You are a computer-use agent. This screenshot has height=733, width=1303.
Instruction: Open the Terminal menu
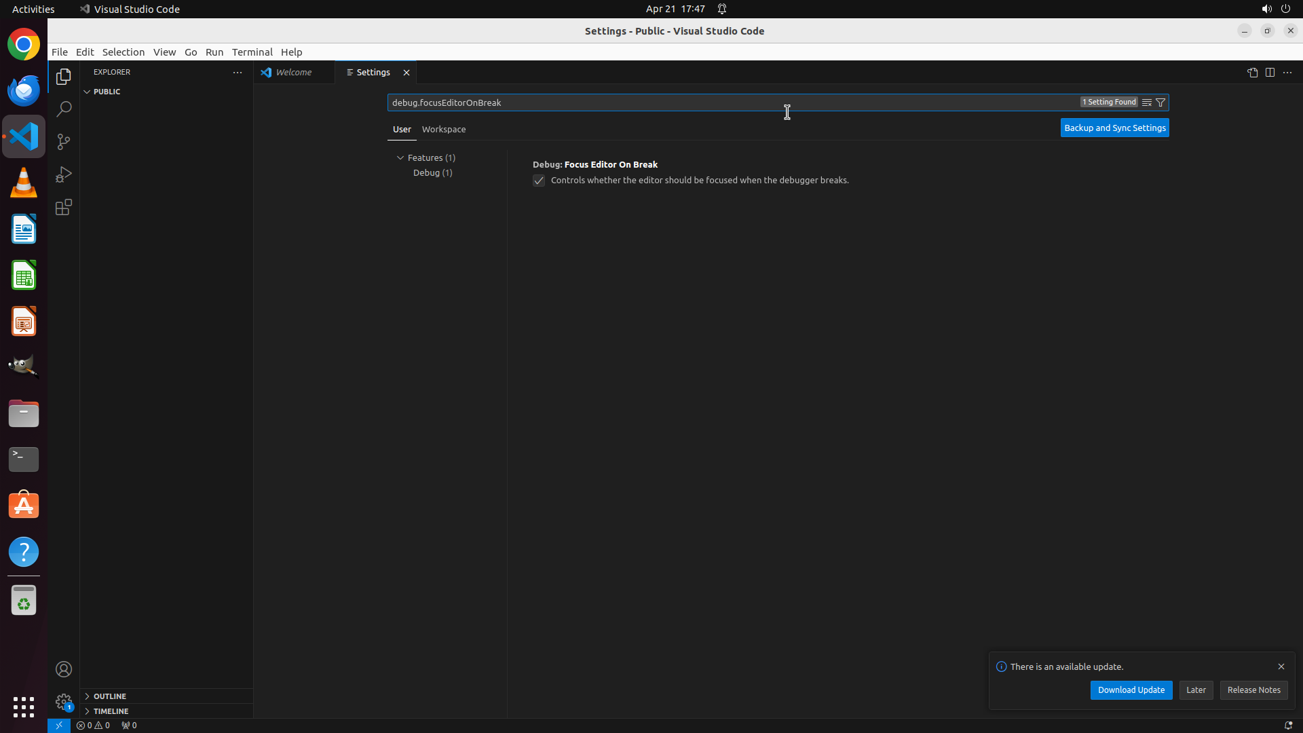click(252, 52)
